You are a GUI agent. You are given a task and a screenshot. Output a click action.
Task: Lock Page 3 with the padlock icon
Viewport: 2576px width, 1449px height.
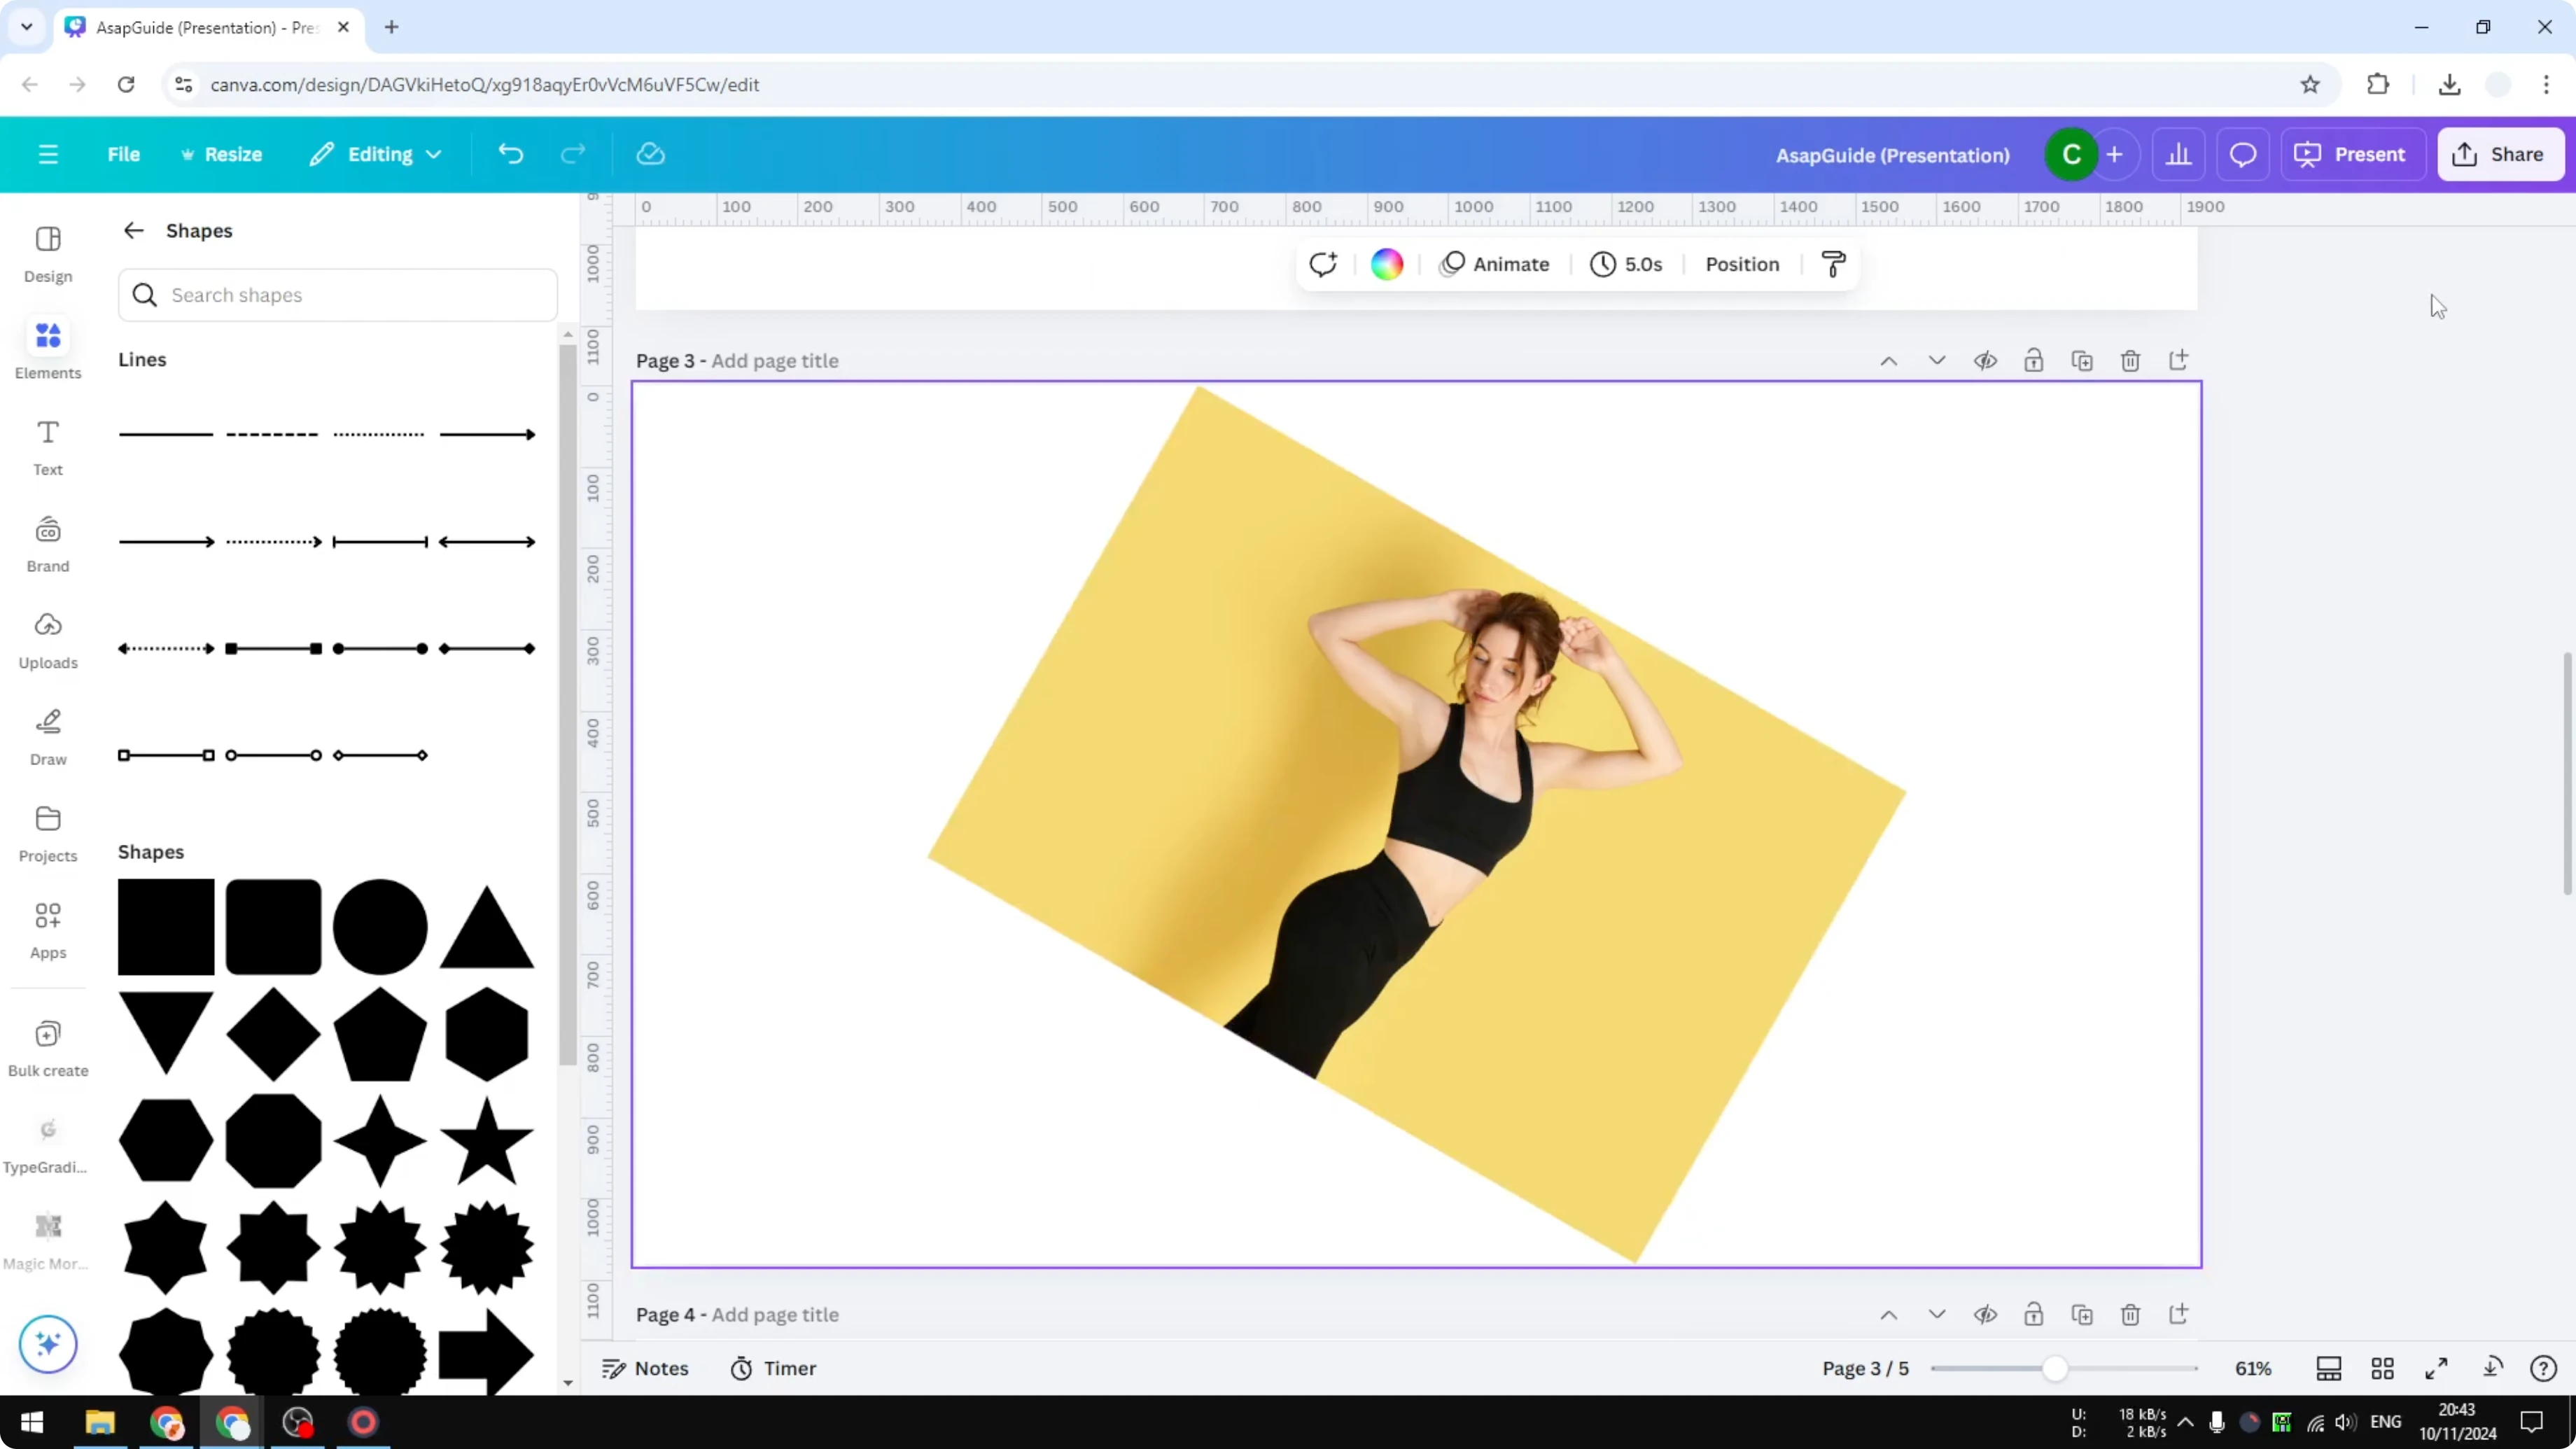(2034, 361)
